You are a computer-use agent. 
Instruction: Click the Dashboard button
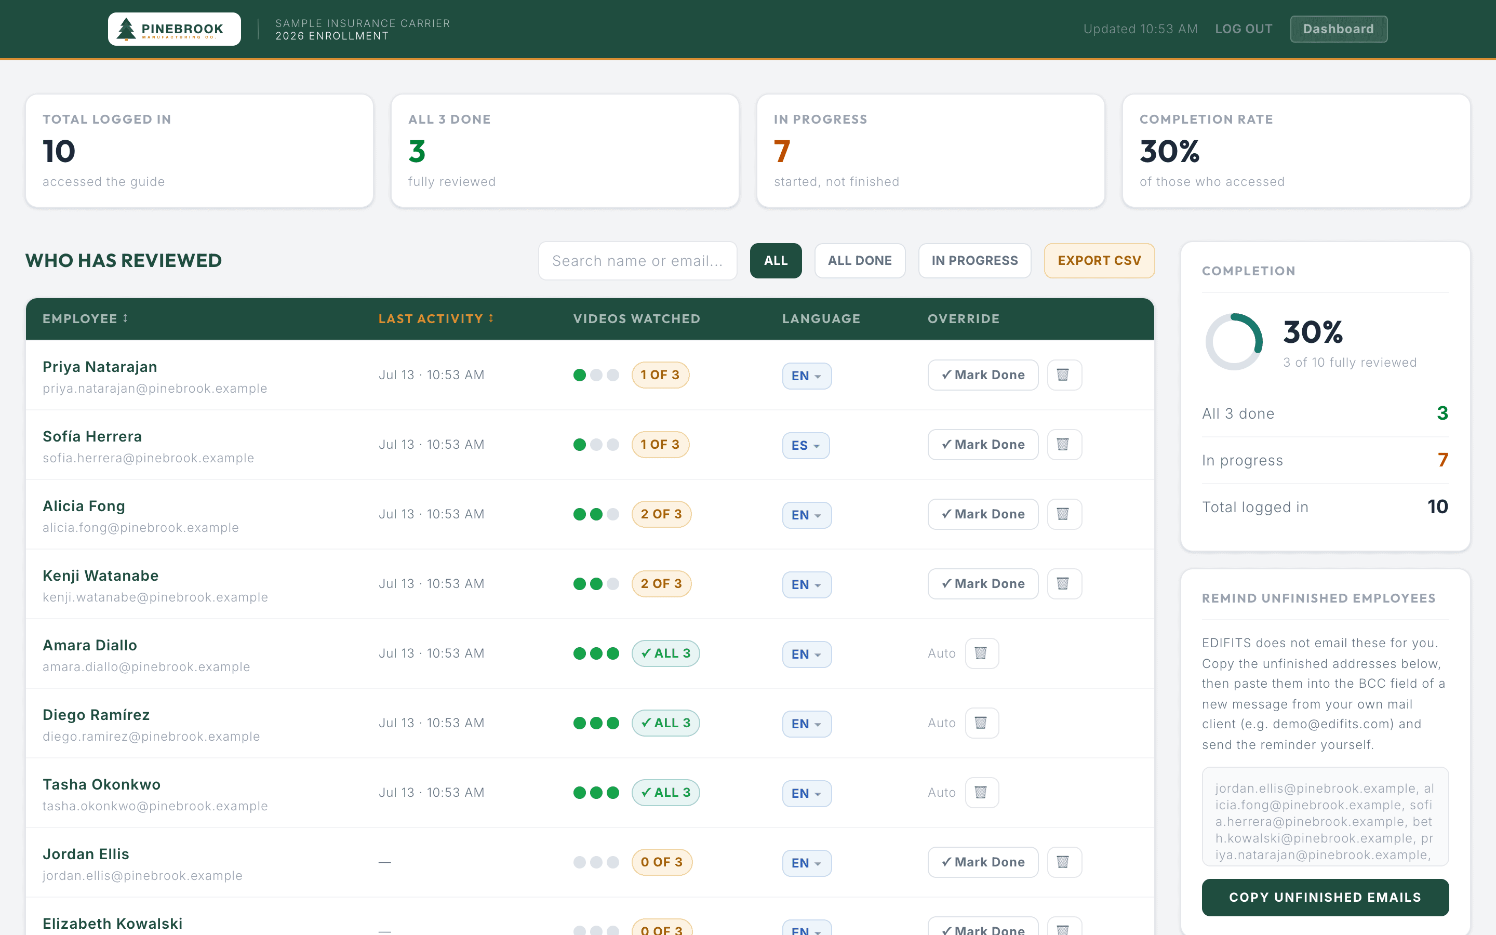[x=1339, y=29]
